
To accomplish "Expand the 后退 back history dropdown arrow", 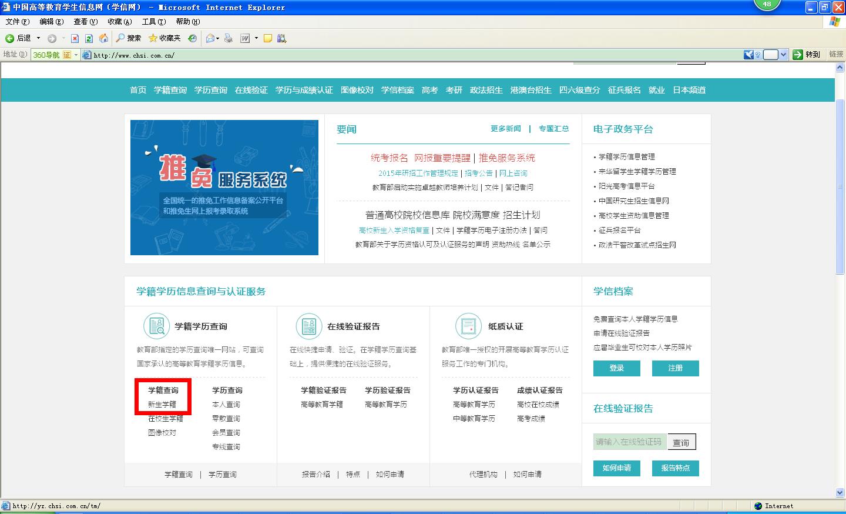I will 39,38.
